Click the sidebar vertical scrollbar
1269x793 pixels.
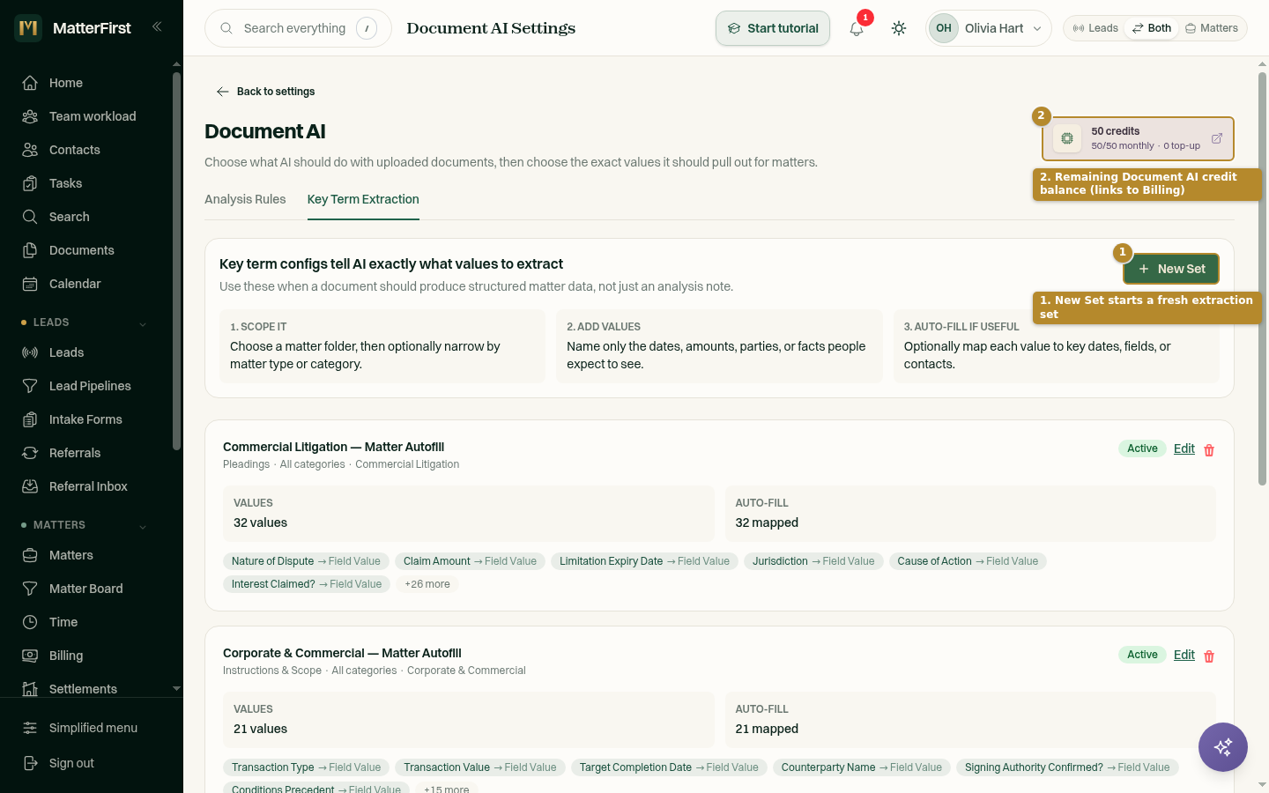point(176,262)
